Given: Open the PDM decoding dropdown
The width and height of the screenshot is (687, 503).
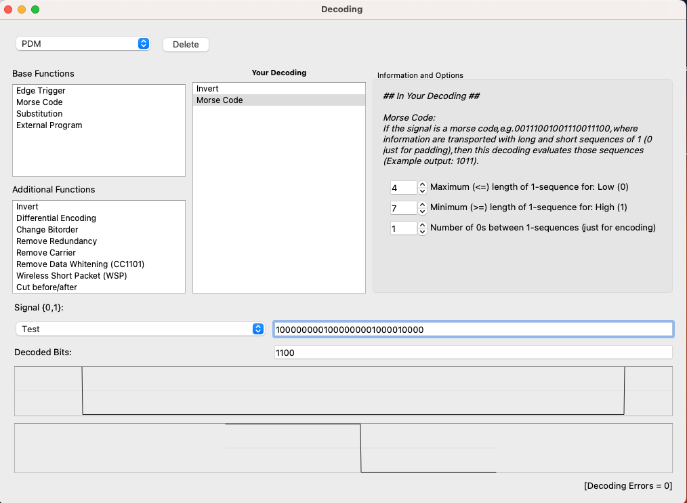Looking at the screenshot, I should pos(82,43).
